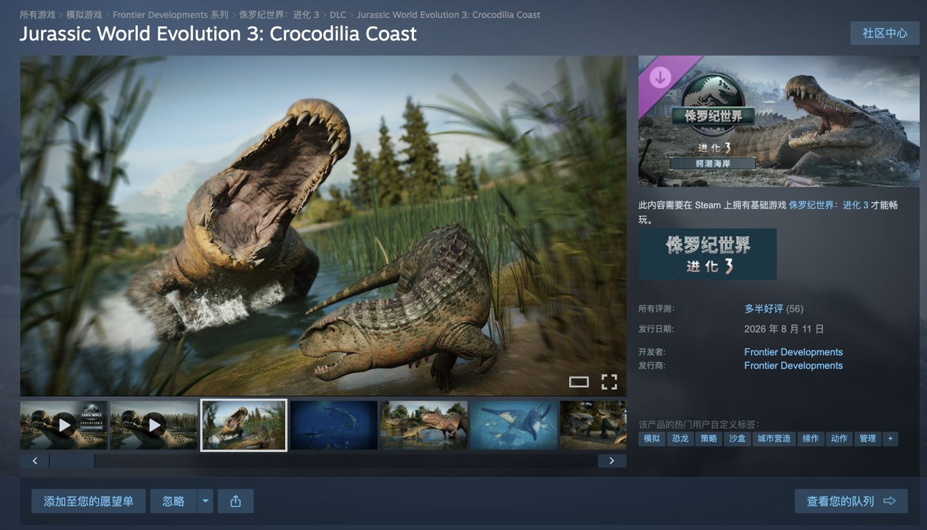Toggle theater mode rectangle icon on screenshot

click(579, 382)
